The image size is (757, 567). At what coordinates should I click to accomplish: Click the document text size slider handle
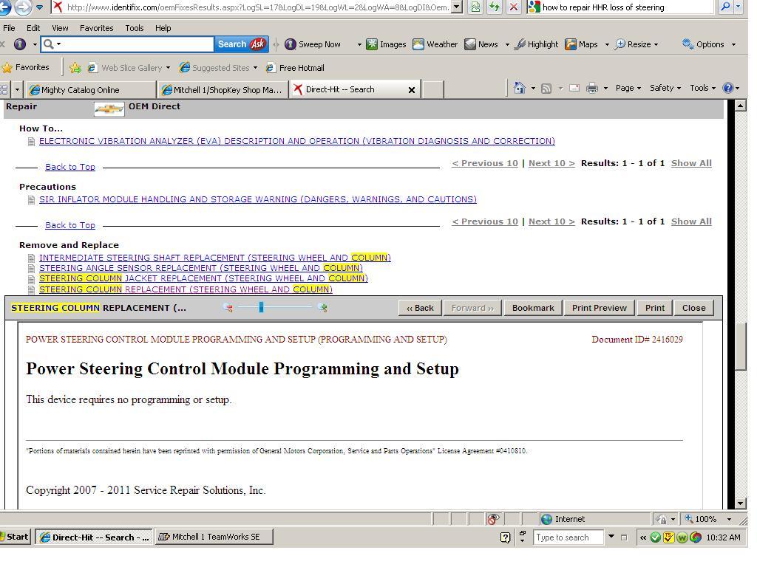point(261,307)
